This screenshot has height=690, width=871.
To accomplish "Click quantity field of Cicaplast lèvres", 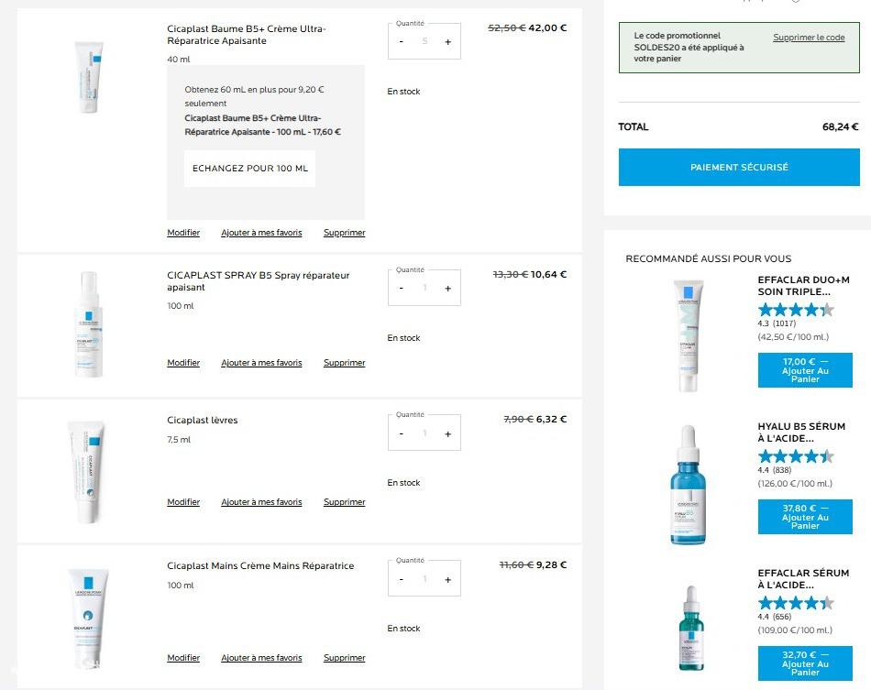I will coord(424,434).
